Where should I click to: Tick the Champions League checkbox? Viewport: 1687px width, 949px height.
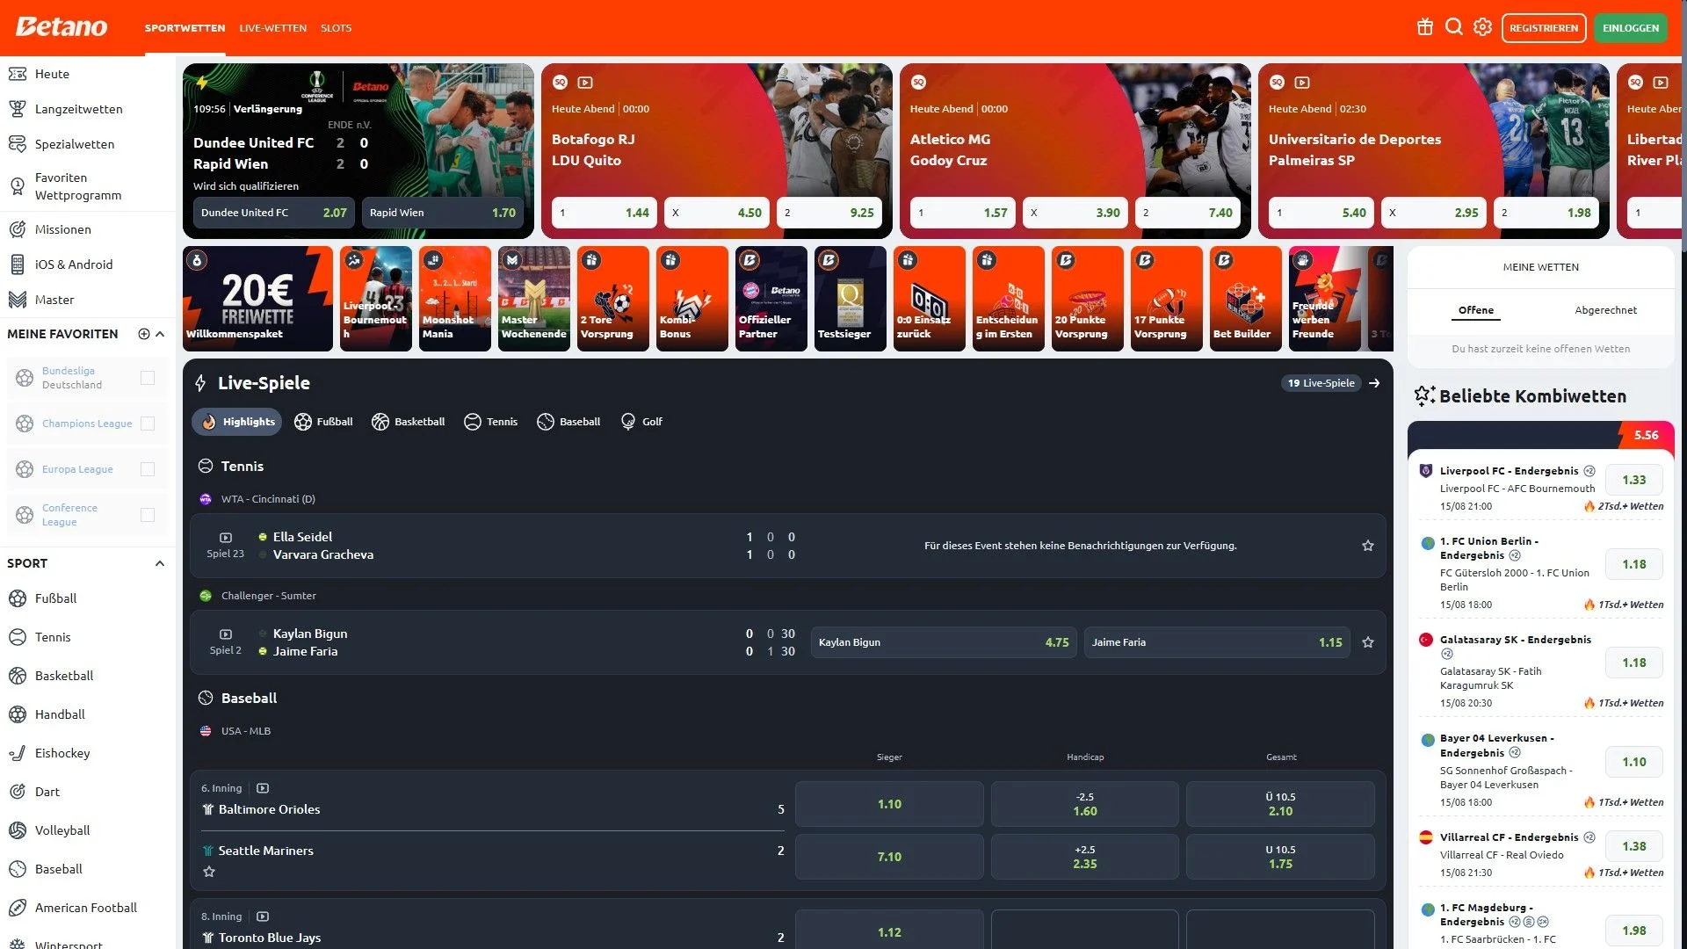pyautogui.click(x=148, y=424)
